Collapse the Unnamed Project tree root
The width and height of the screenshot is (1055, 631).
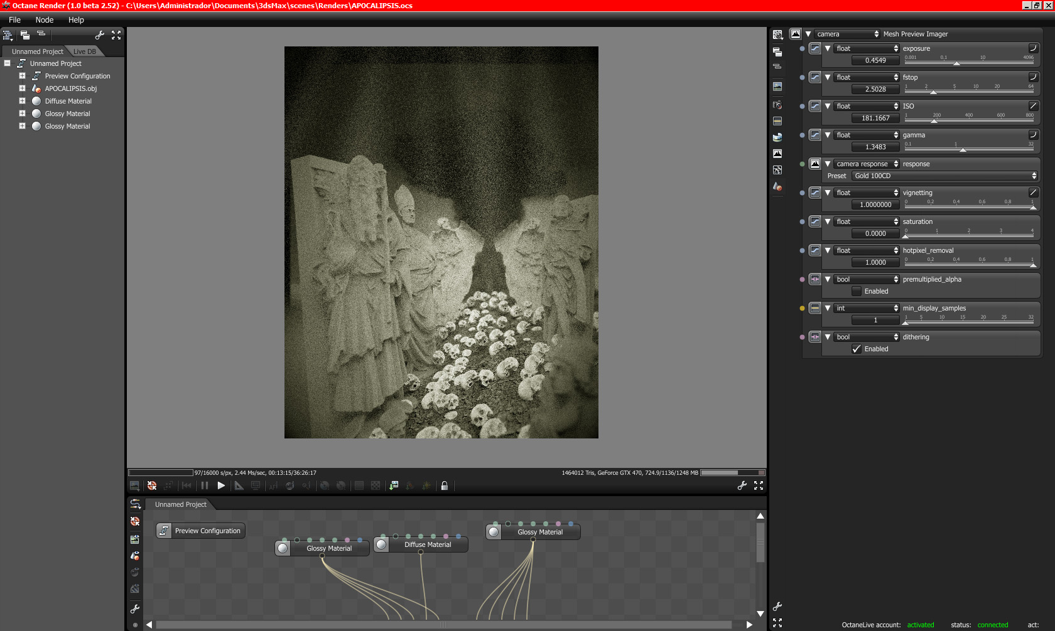tap(8, 63)
